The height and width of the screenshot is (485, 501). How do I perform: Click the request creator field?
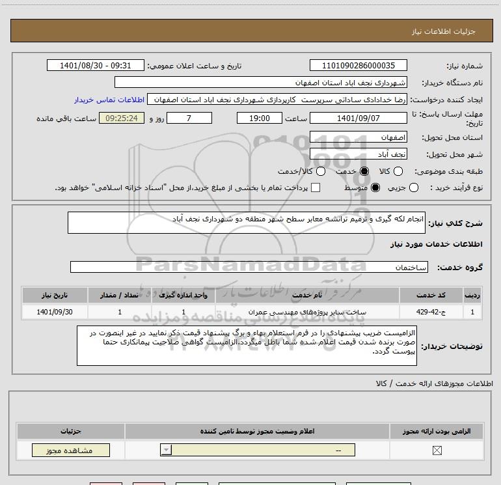tap(277, 100)
